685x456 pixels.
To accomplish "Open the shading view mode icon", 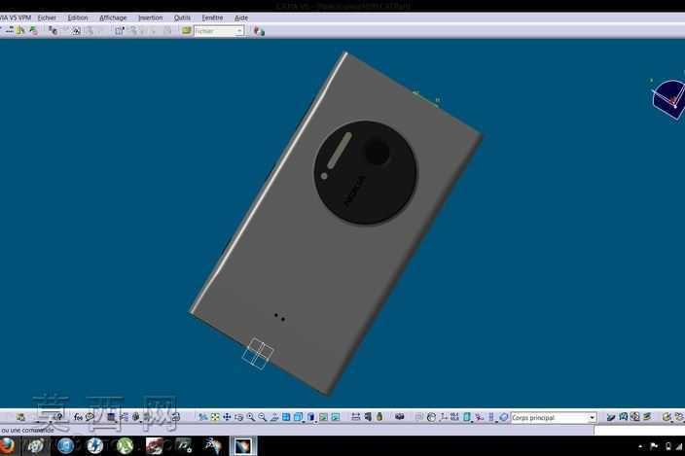I will 310,418.
